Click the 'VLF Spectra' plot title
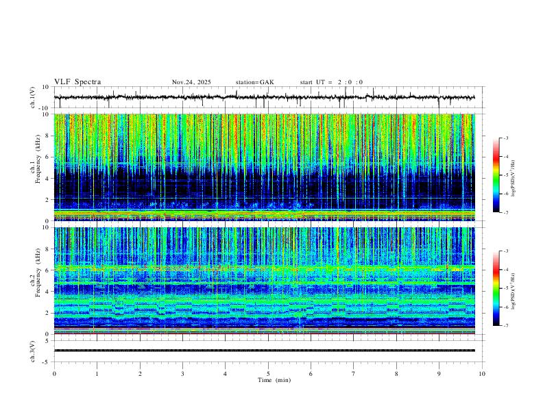 coord(77,82)
